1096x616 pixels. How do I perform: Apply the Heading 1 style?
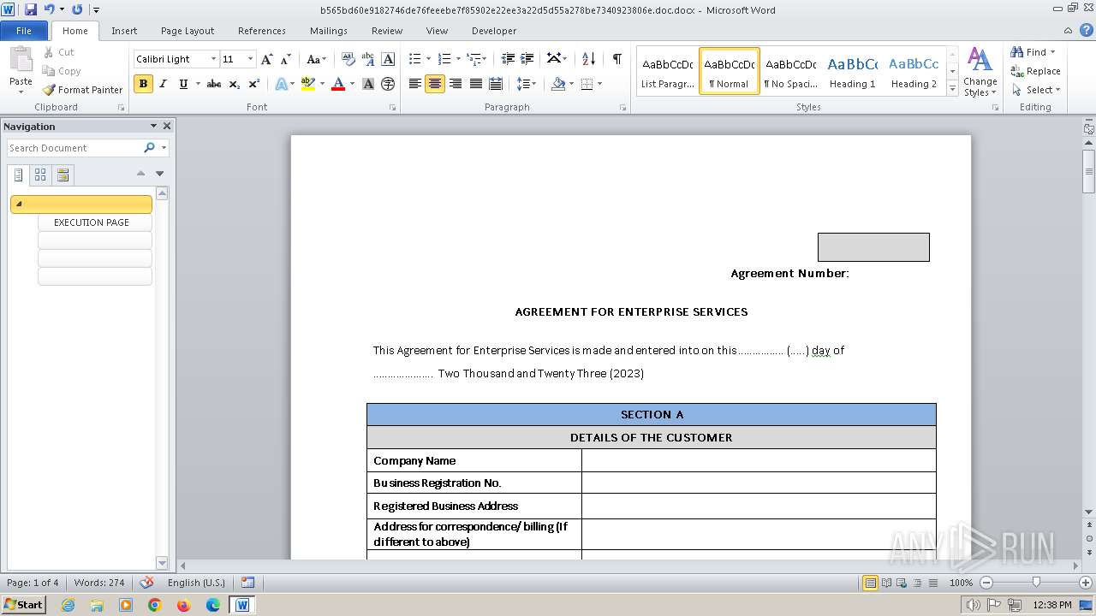(x=852, y=71)
